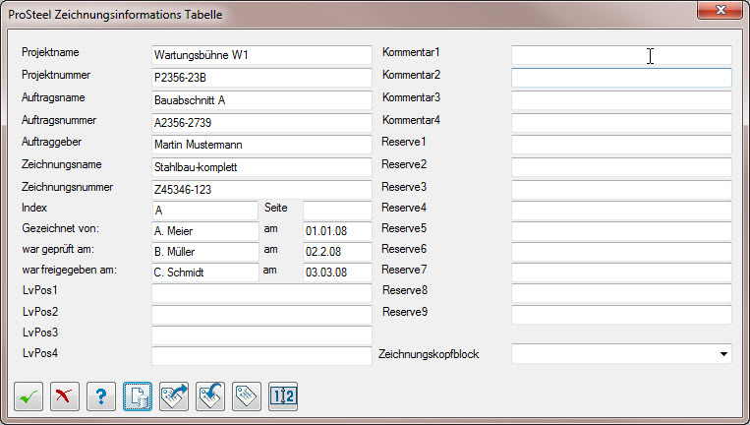Select the Auftragsname field Bauabschnitt A
Image resolution: width=750 pixels, height=425 pixels.
[x=261, y=100]
